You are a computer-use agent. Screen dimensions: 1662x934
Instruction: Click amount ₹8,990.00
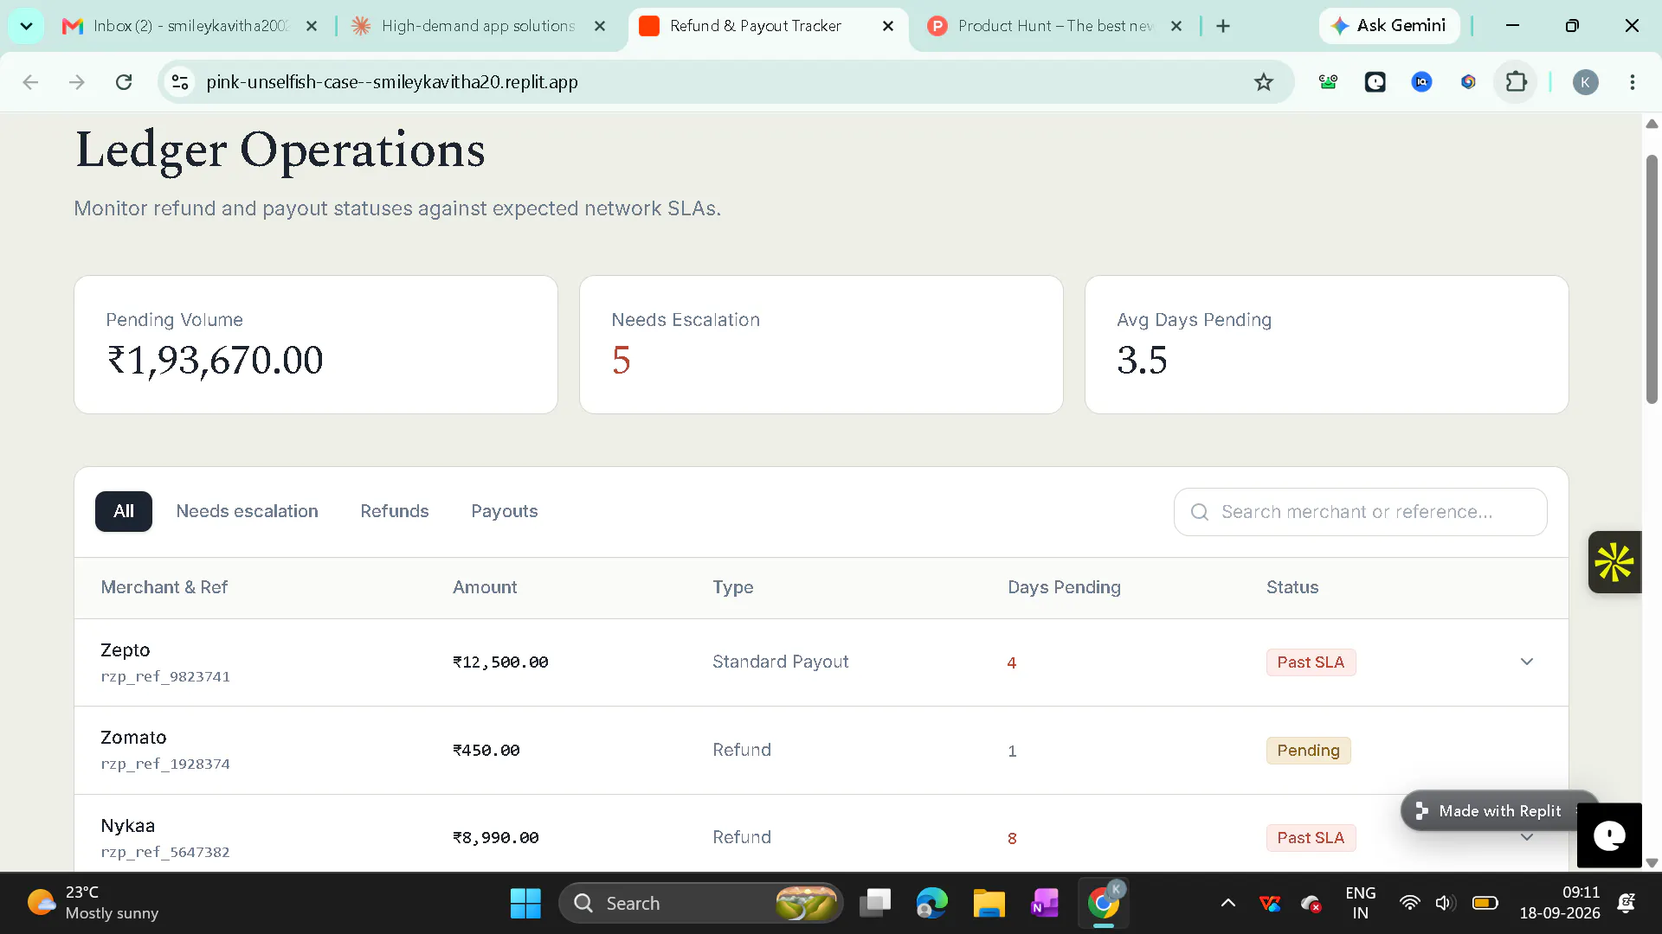tap(496, 838)
